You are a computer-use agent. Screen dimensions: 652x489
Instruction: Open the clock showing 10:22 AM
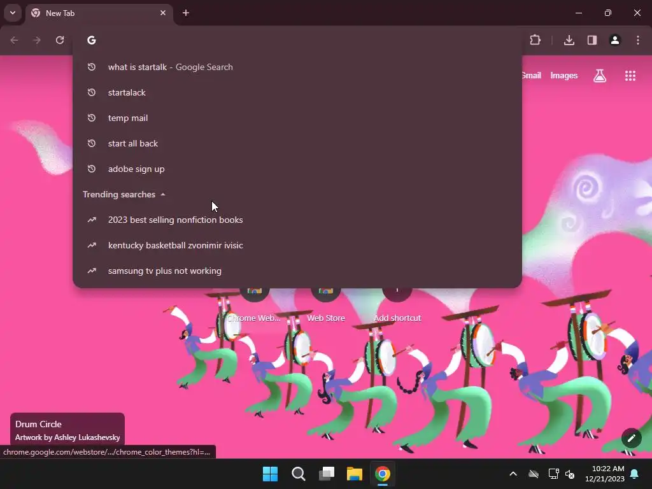point(605,474)
